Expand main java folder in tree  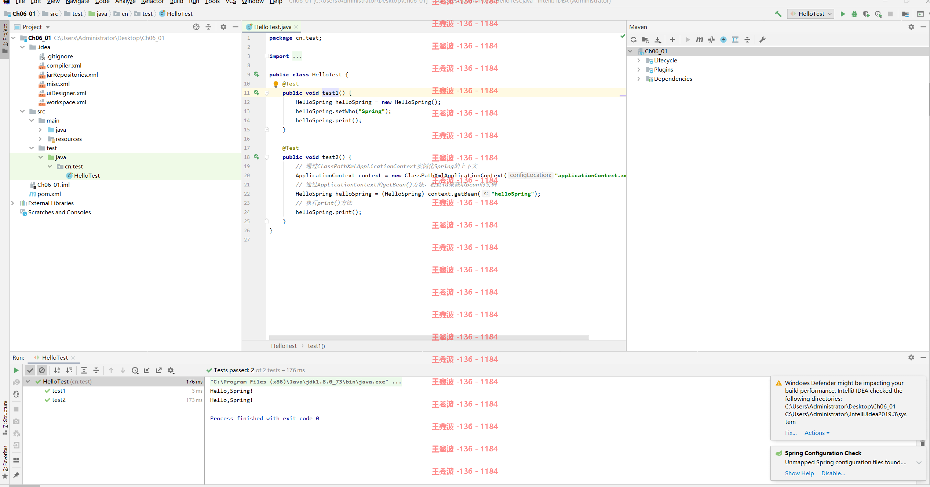coord(40,130)
